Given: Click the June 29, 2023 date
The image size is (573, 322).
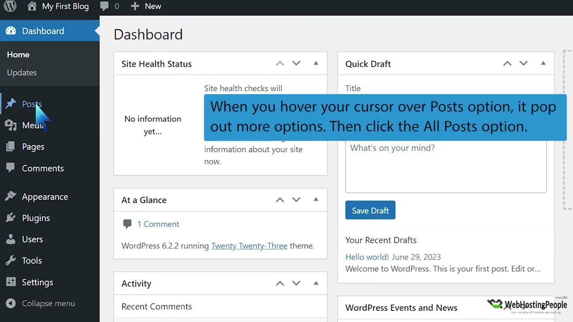Looking at the screenshot, I should point(416,257).
